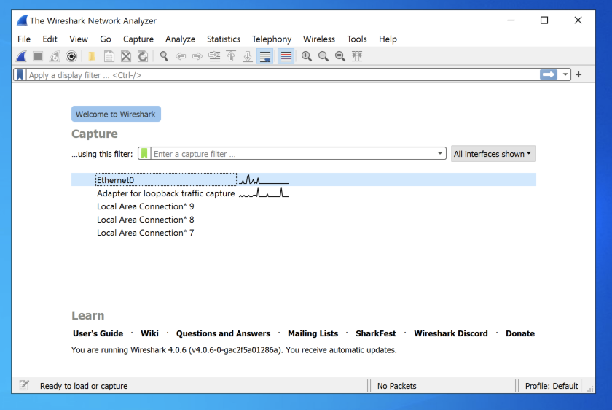
Task: Click the Reload capture file icon
Action: (x=143, y=56)
